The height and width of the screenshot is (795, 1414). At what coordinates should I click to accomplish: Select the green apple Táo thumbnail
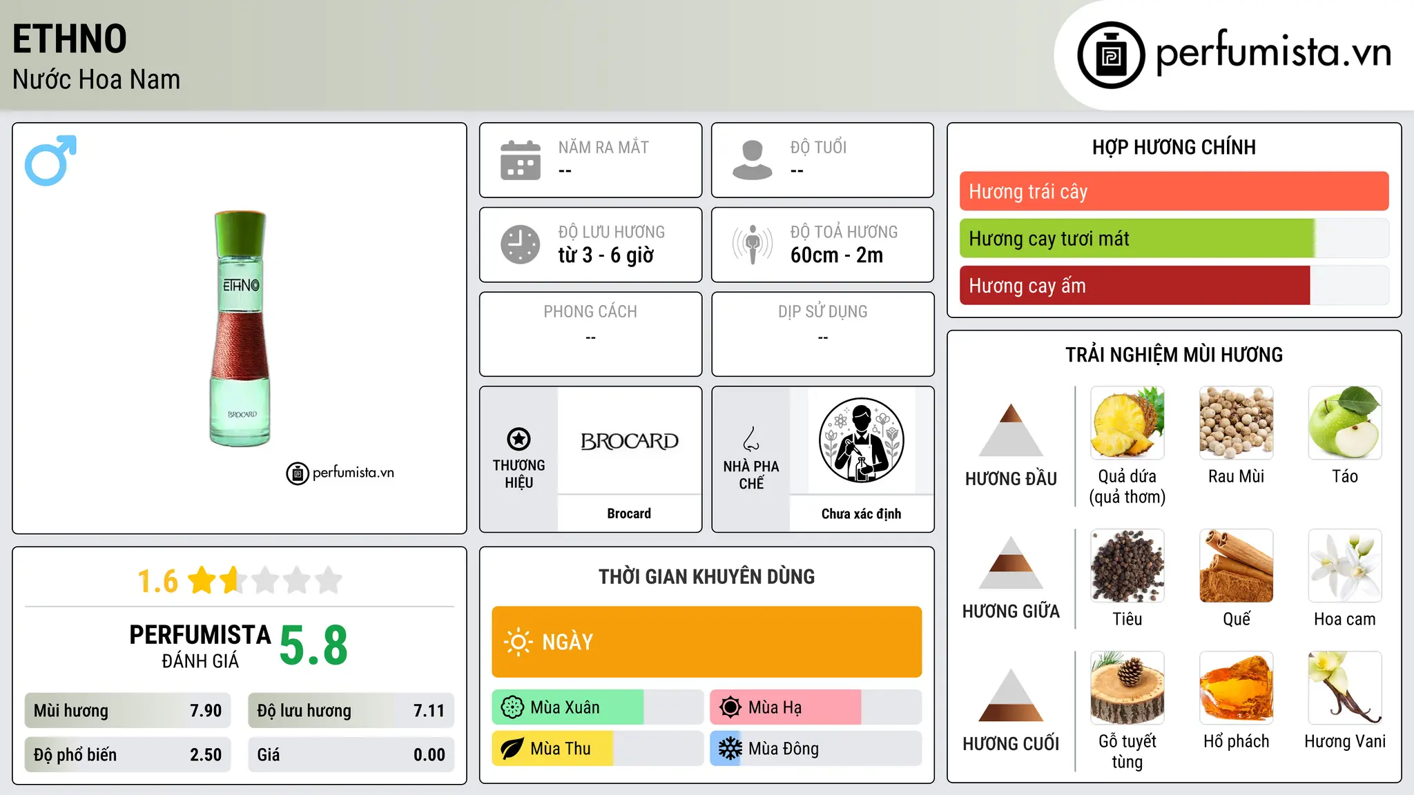tap(1345, 423)
